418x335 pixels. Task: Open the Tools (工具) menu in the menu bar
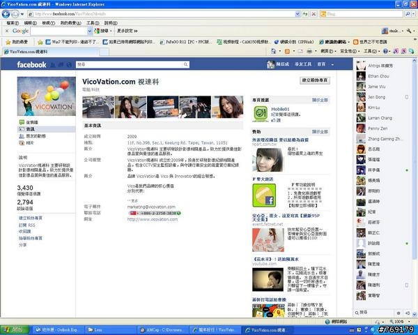click(93, 23)
